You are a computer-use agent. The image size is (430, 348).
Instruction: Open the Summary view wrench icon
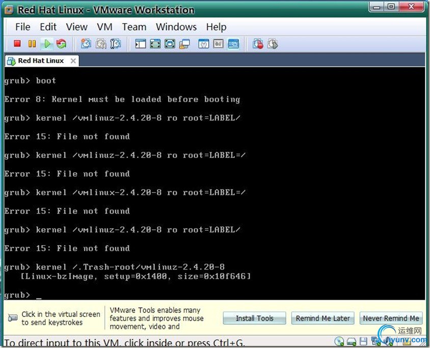204,44
